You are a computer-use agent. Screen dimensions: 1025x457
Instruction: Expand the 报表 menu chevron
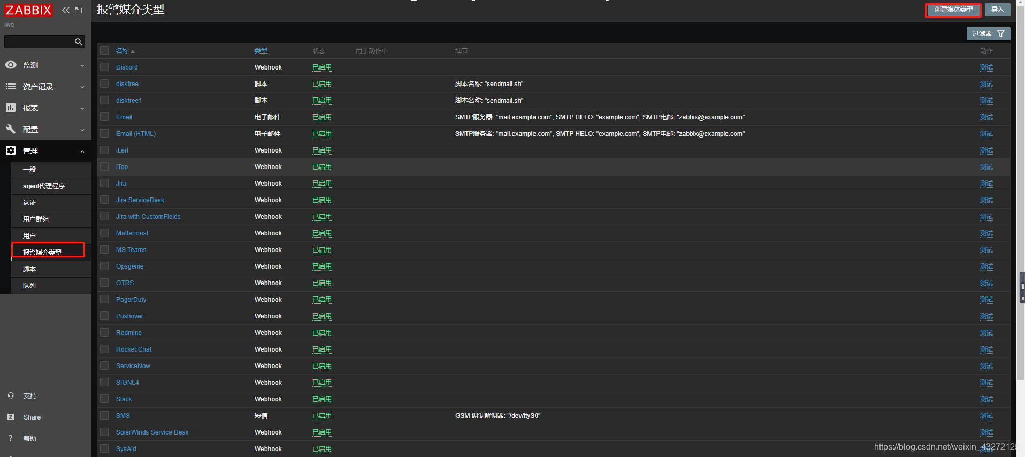[82, 109]
